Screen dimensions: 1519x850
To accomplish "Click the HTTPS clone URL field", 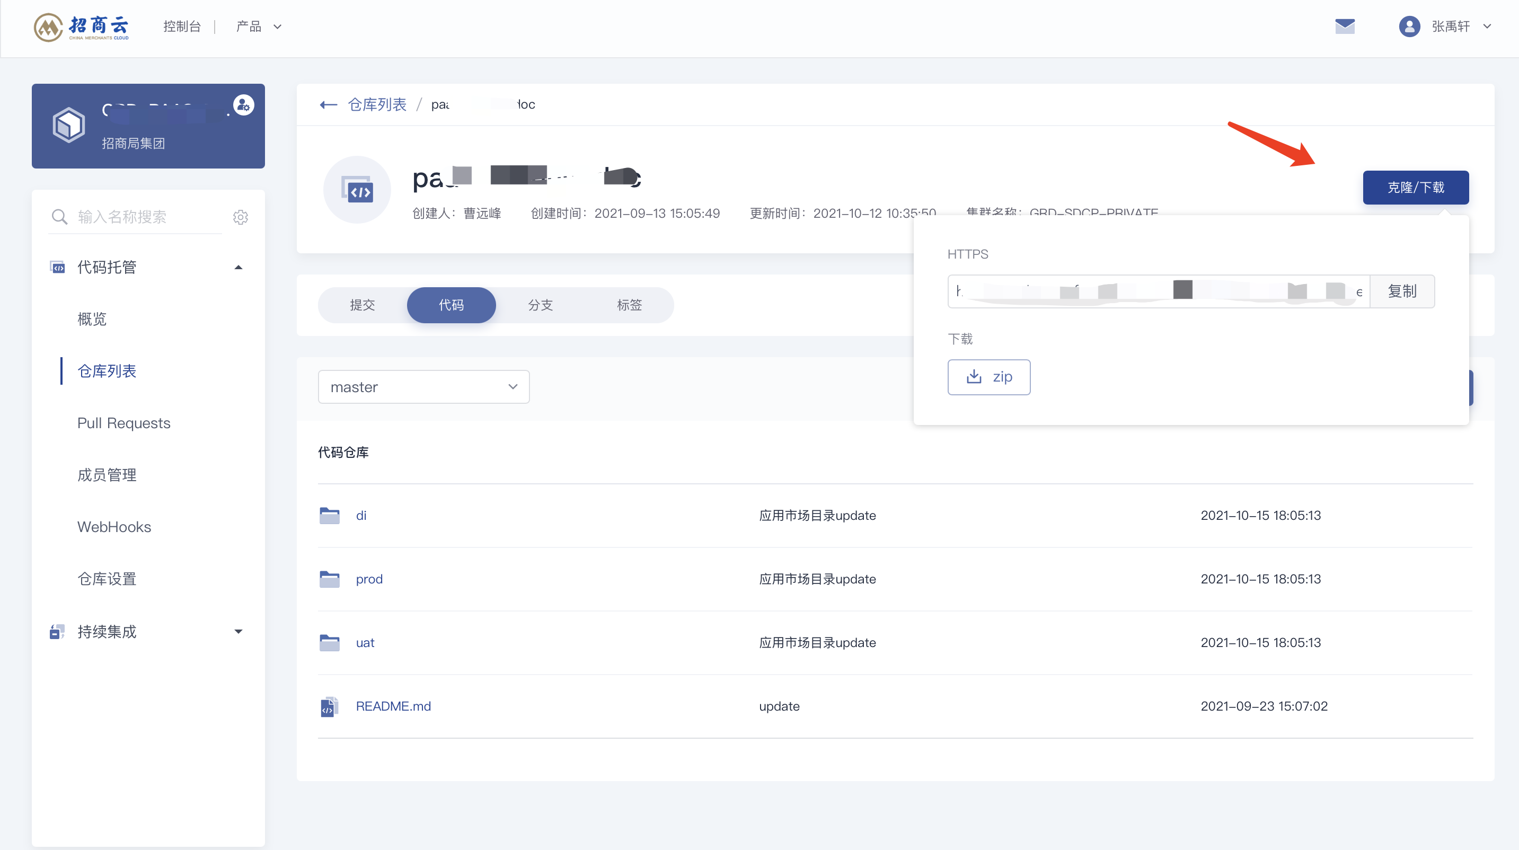I will pos(1159,291).
